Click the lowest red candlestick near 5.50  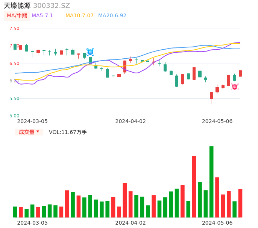211,96
